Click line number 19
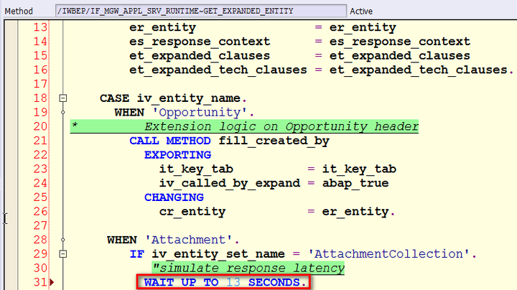This screenshot has height=290, width=517. 40,113
